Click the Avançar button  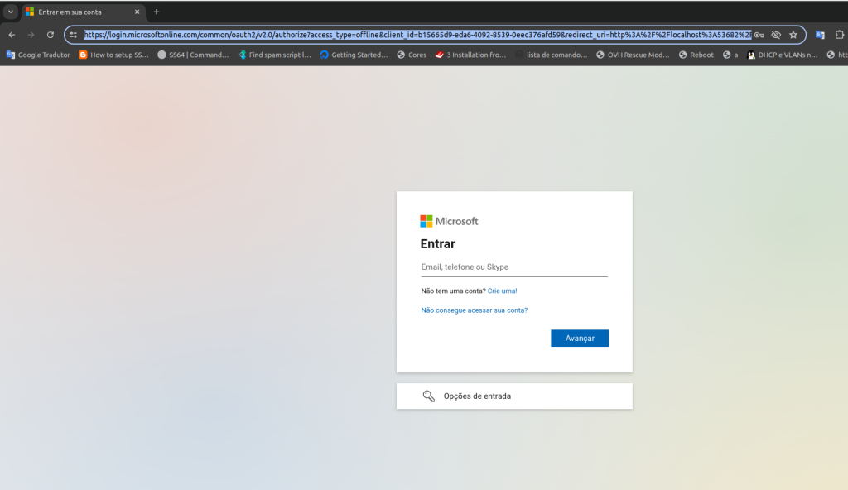580,338
